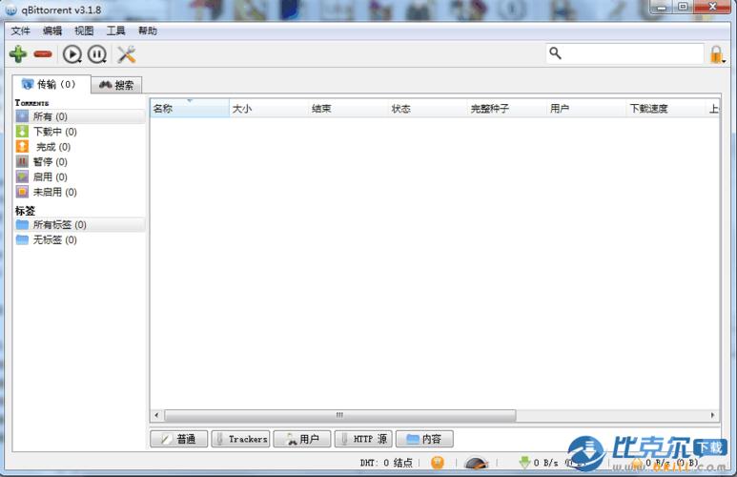
Task: Click the resume (play) toolbar icon
Action: [72, 54]
